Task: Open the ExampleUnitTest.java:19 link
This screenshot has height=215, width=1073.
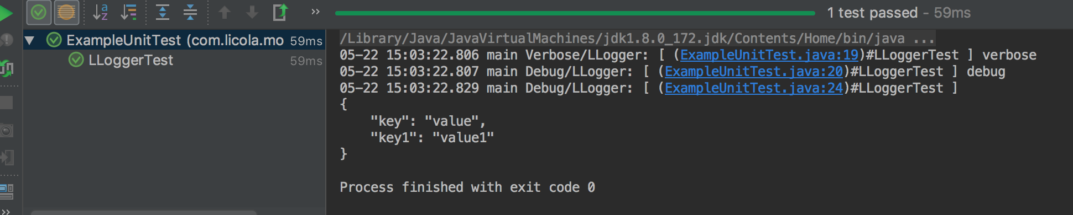Action: [769, 55]
